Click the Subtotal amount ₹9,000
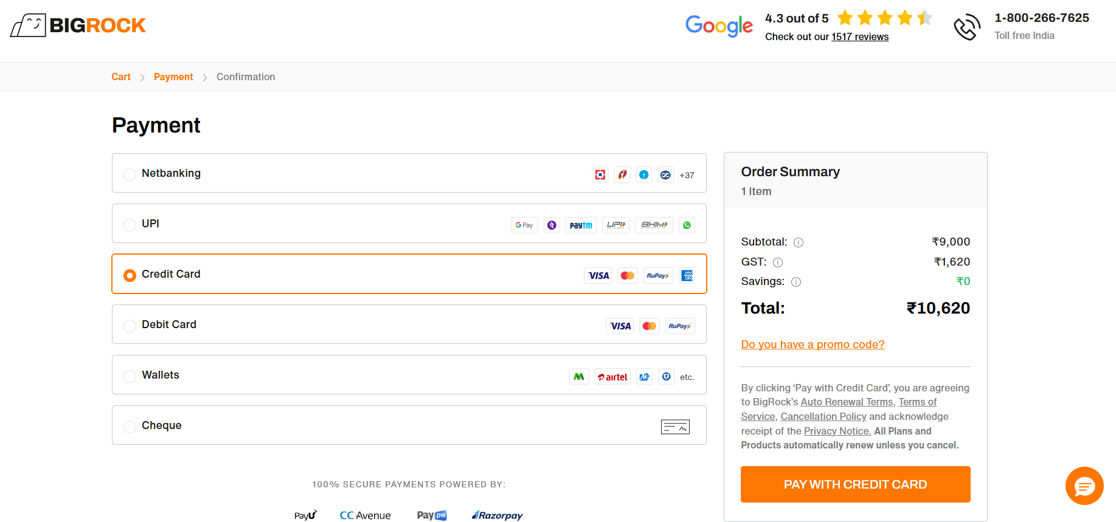The image size is (1116, 522). pos(951,242)
